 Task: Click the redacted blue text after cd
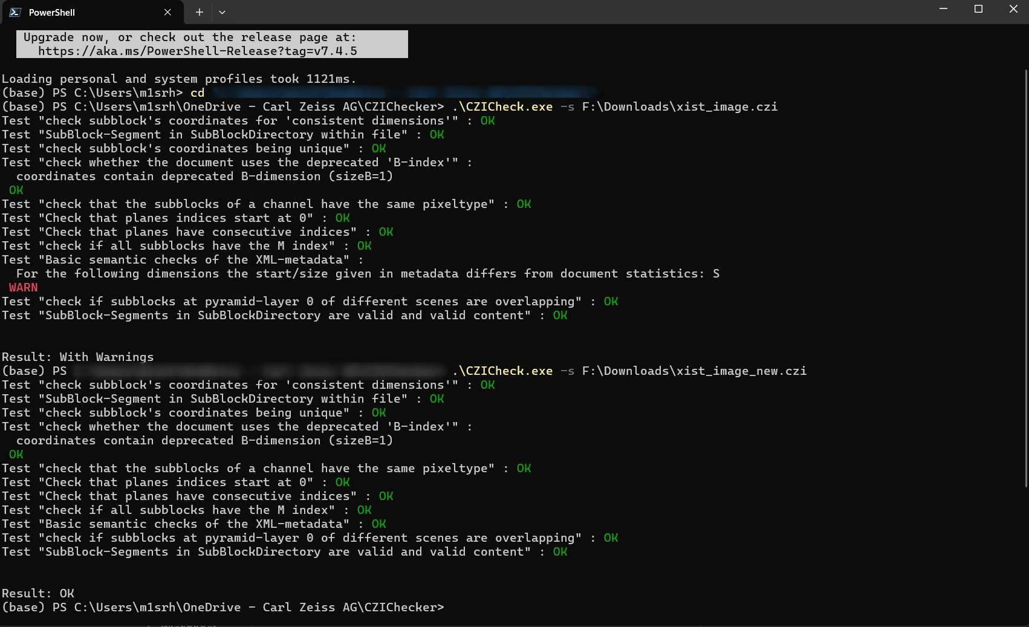pyautogui.click(x=405, y=93)
